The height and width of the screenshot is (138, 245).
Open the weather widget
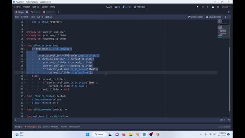click(20, 135)
